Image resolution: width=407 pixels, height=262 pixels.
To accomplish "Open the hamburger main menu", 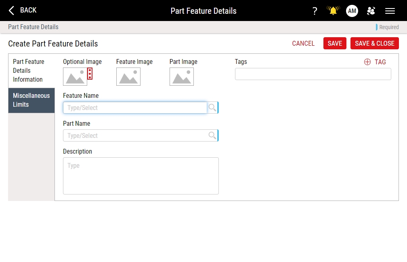I will (390, 11).
